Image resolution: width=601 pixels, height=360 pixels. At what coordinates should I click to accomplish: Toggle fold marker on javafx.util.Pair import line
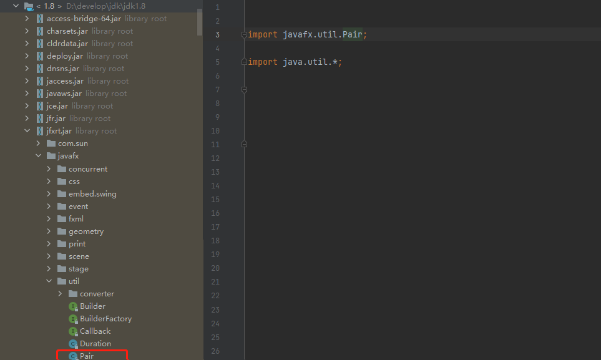(244, 35)
